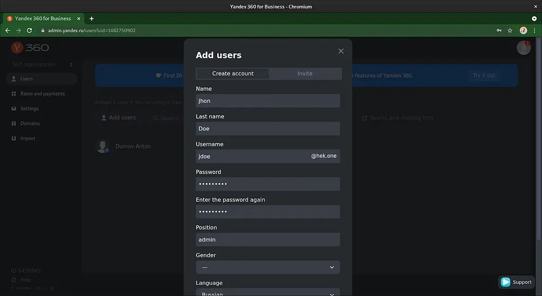Screen dimensions: 542x296
Task: Click the Enter the password again field
Action: pyautogui.click(x=268, y=212)
